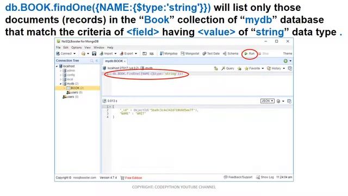
Task: Collapse the mydb database node arrow
Action: click(x=60, y=84)
